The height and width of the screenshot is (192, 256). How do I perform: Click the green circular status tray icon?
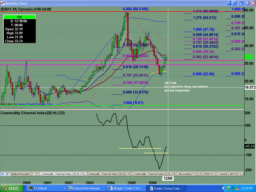point(233,188)
